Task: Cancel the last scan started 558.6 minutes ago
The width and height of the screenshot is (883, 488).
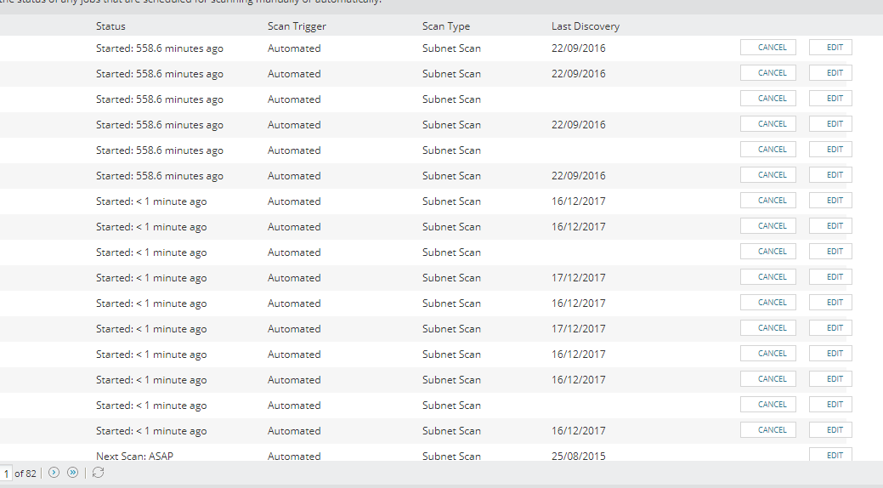Action: click(767, 175)
